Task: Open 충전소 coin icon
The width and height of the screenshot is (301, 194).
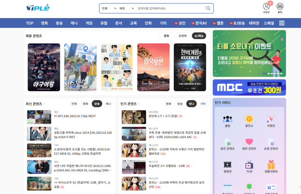Action: coord(249,119)
